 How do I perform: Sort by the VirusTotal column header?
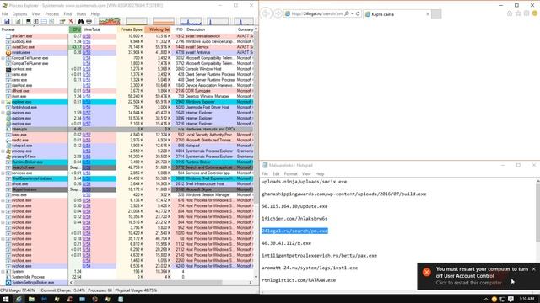(x=100, y=29)
